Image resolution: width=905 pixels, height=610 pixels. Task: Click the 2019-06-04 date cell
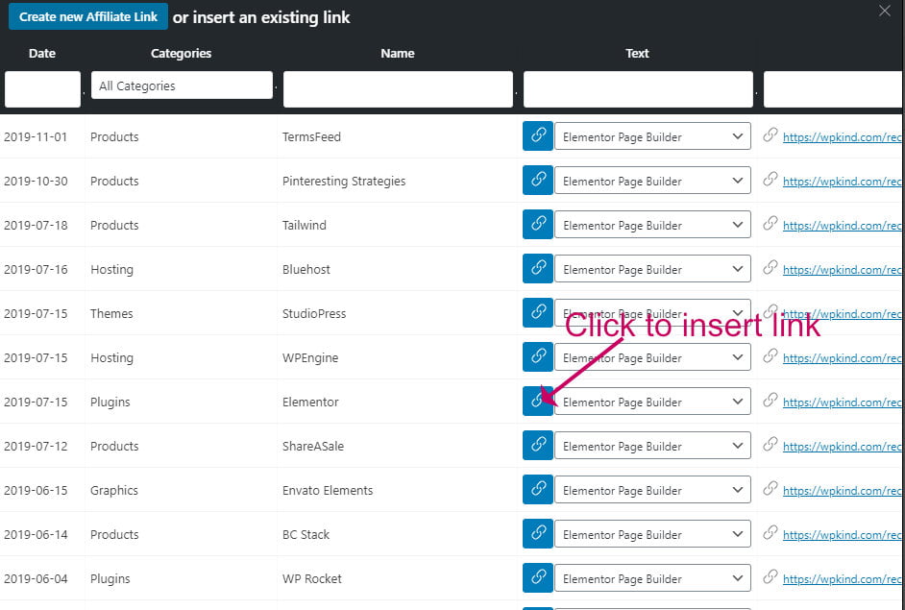click(36, 579)
